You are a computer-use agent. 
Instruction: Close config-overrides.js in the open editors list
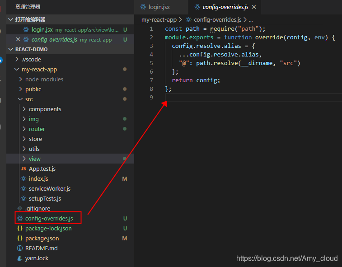[x=18, y=39]
